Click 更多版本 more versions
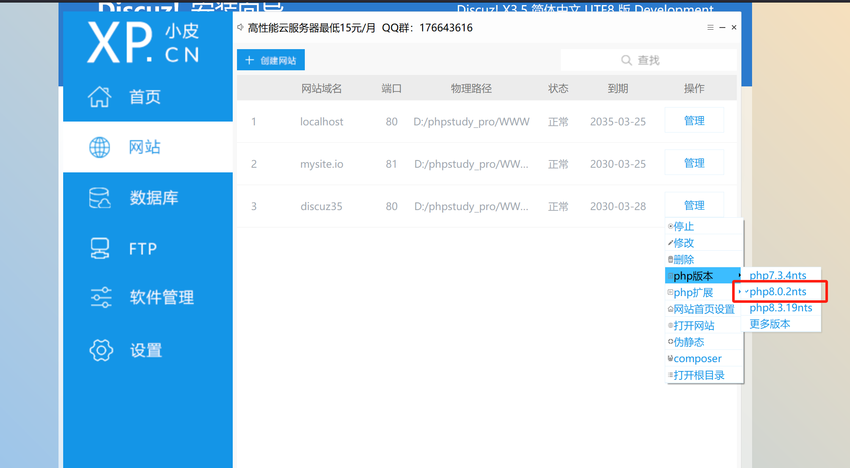 (x=781, y=324)
